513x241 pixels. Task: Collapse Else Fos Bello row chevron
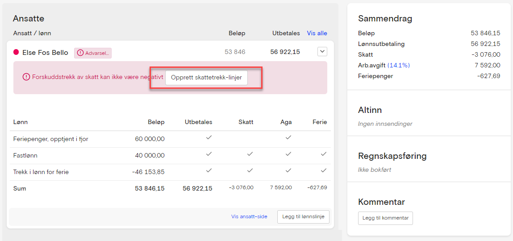point(322,51)
